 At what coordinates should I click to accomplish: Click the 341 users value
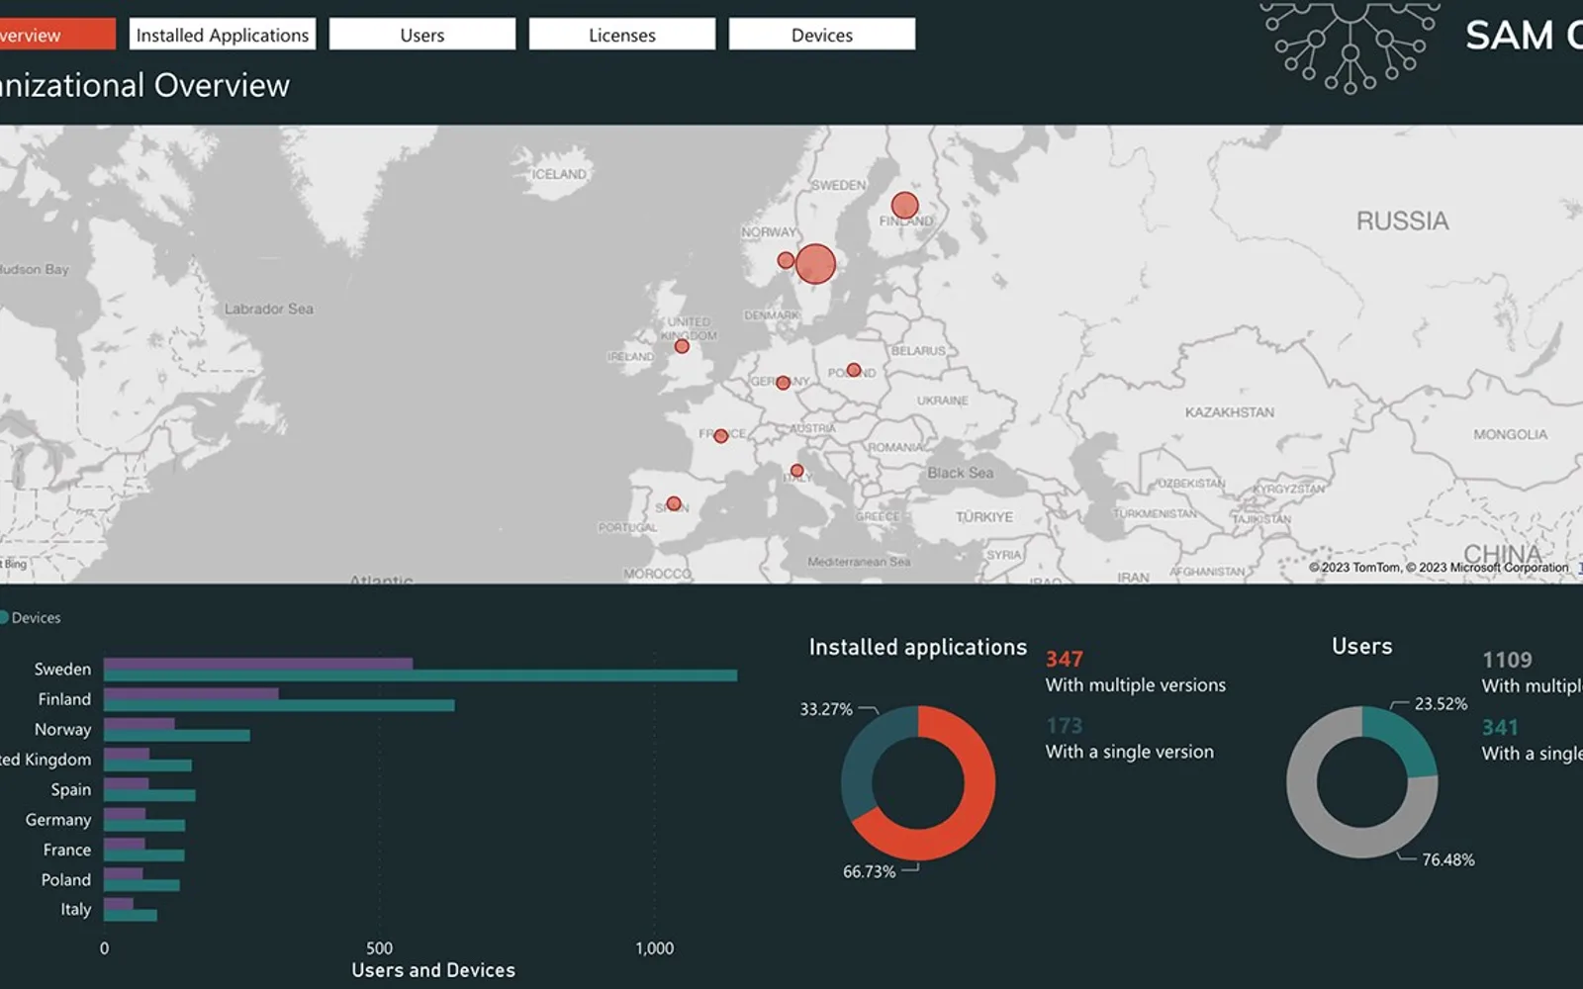pyautogui.click(x=1500, y=728)
